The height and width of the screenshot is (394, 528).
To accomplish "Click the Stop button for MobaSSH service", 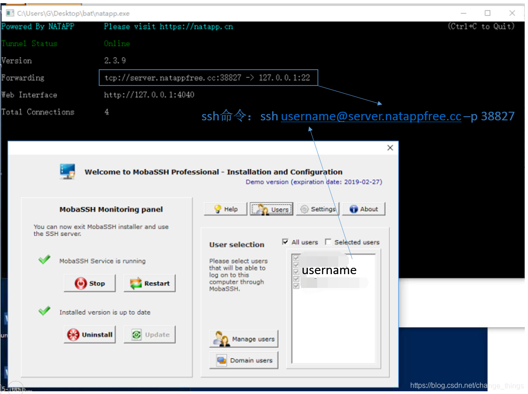I will tap(90, 283).
